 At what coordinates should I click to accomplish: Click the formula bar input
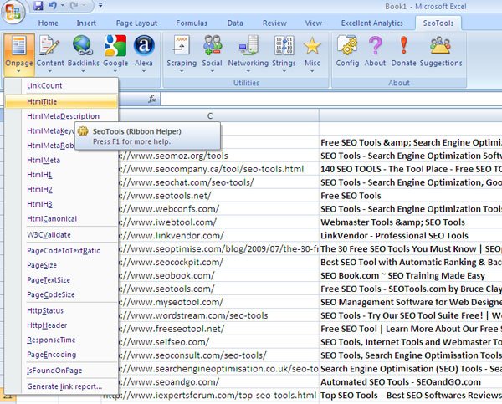[331, 99]
